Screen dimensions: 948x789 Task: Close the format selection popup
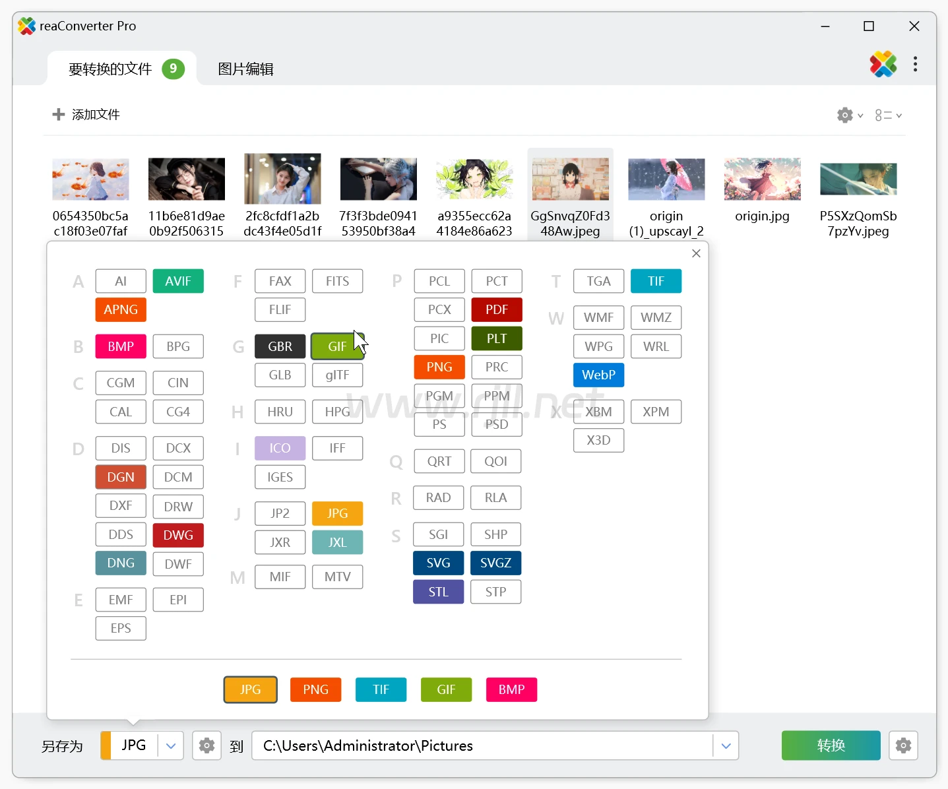696,253
